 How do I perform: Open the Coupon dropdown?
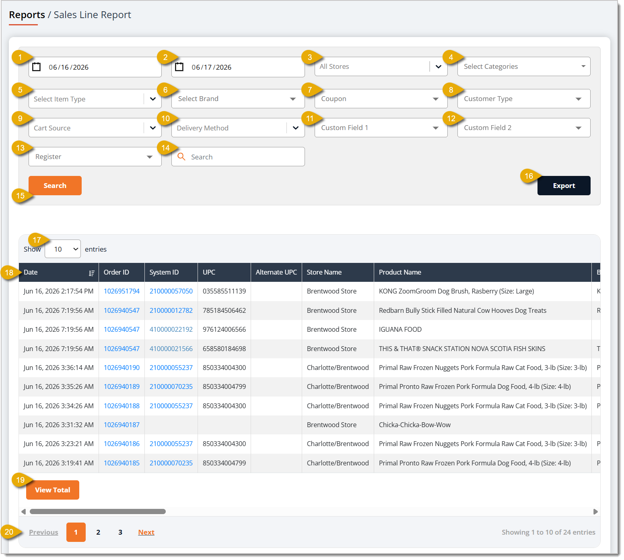(381, 99)
